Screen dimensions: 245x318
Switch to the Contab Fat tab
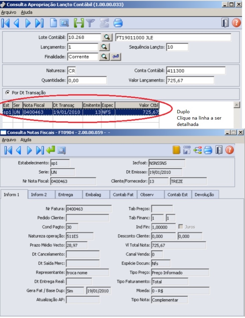124,195
